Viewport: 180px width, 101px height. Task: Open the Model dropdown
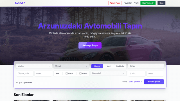71,66
